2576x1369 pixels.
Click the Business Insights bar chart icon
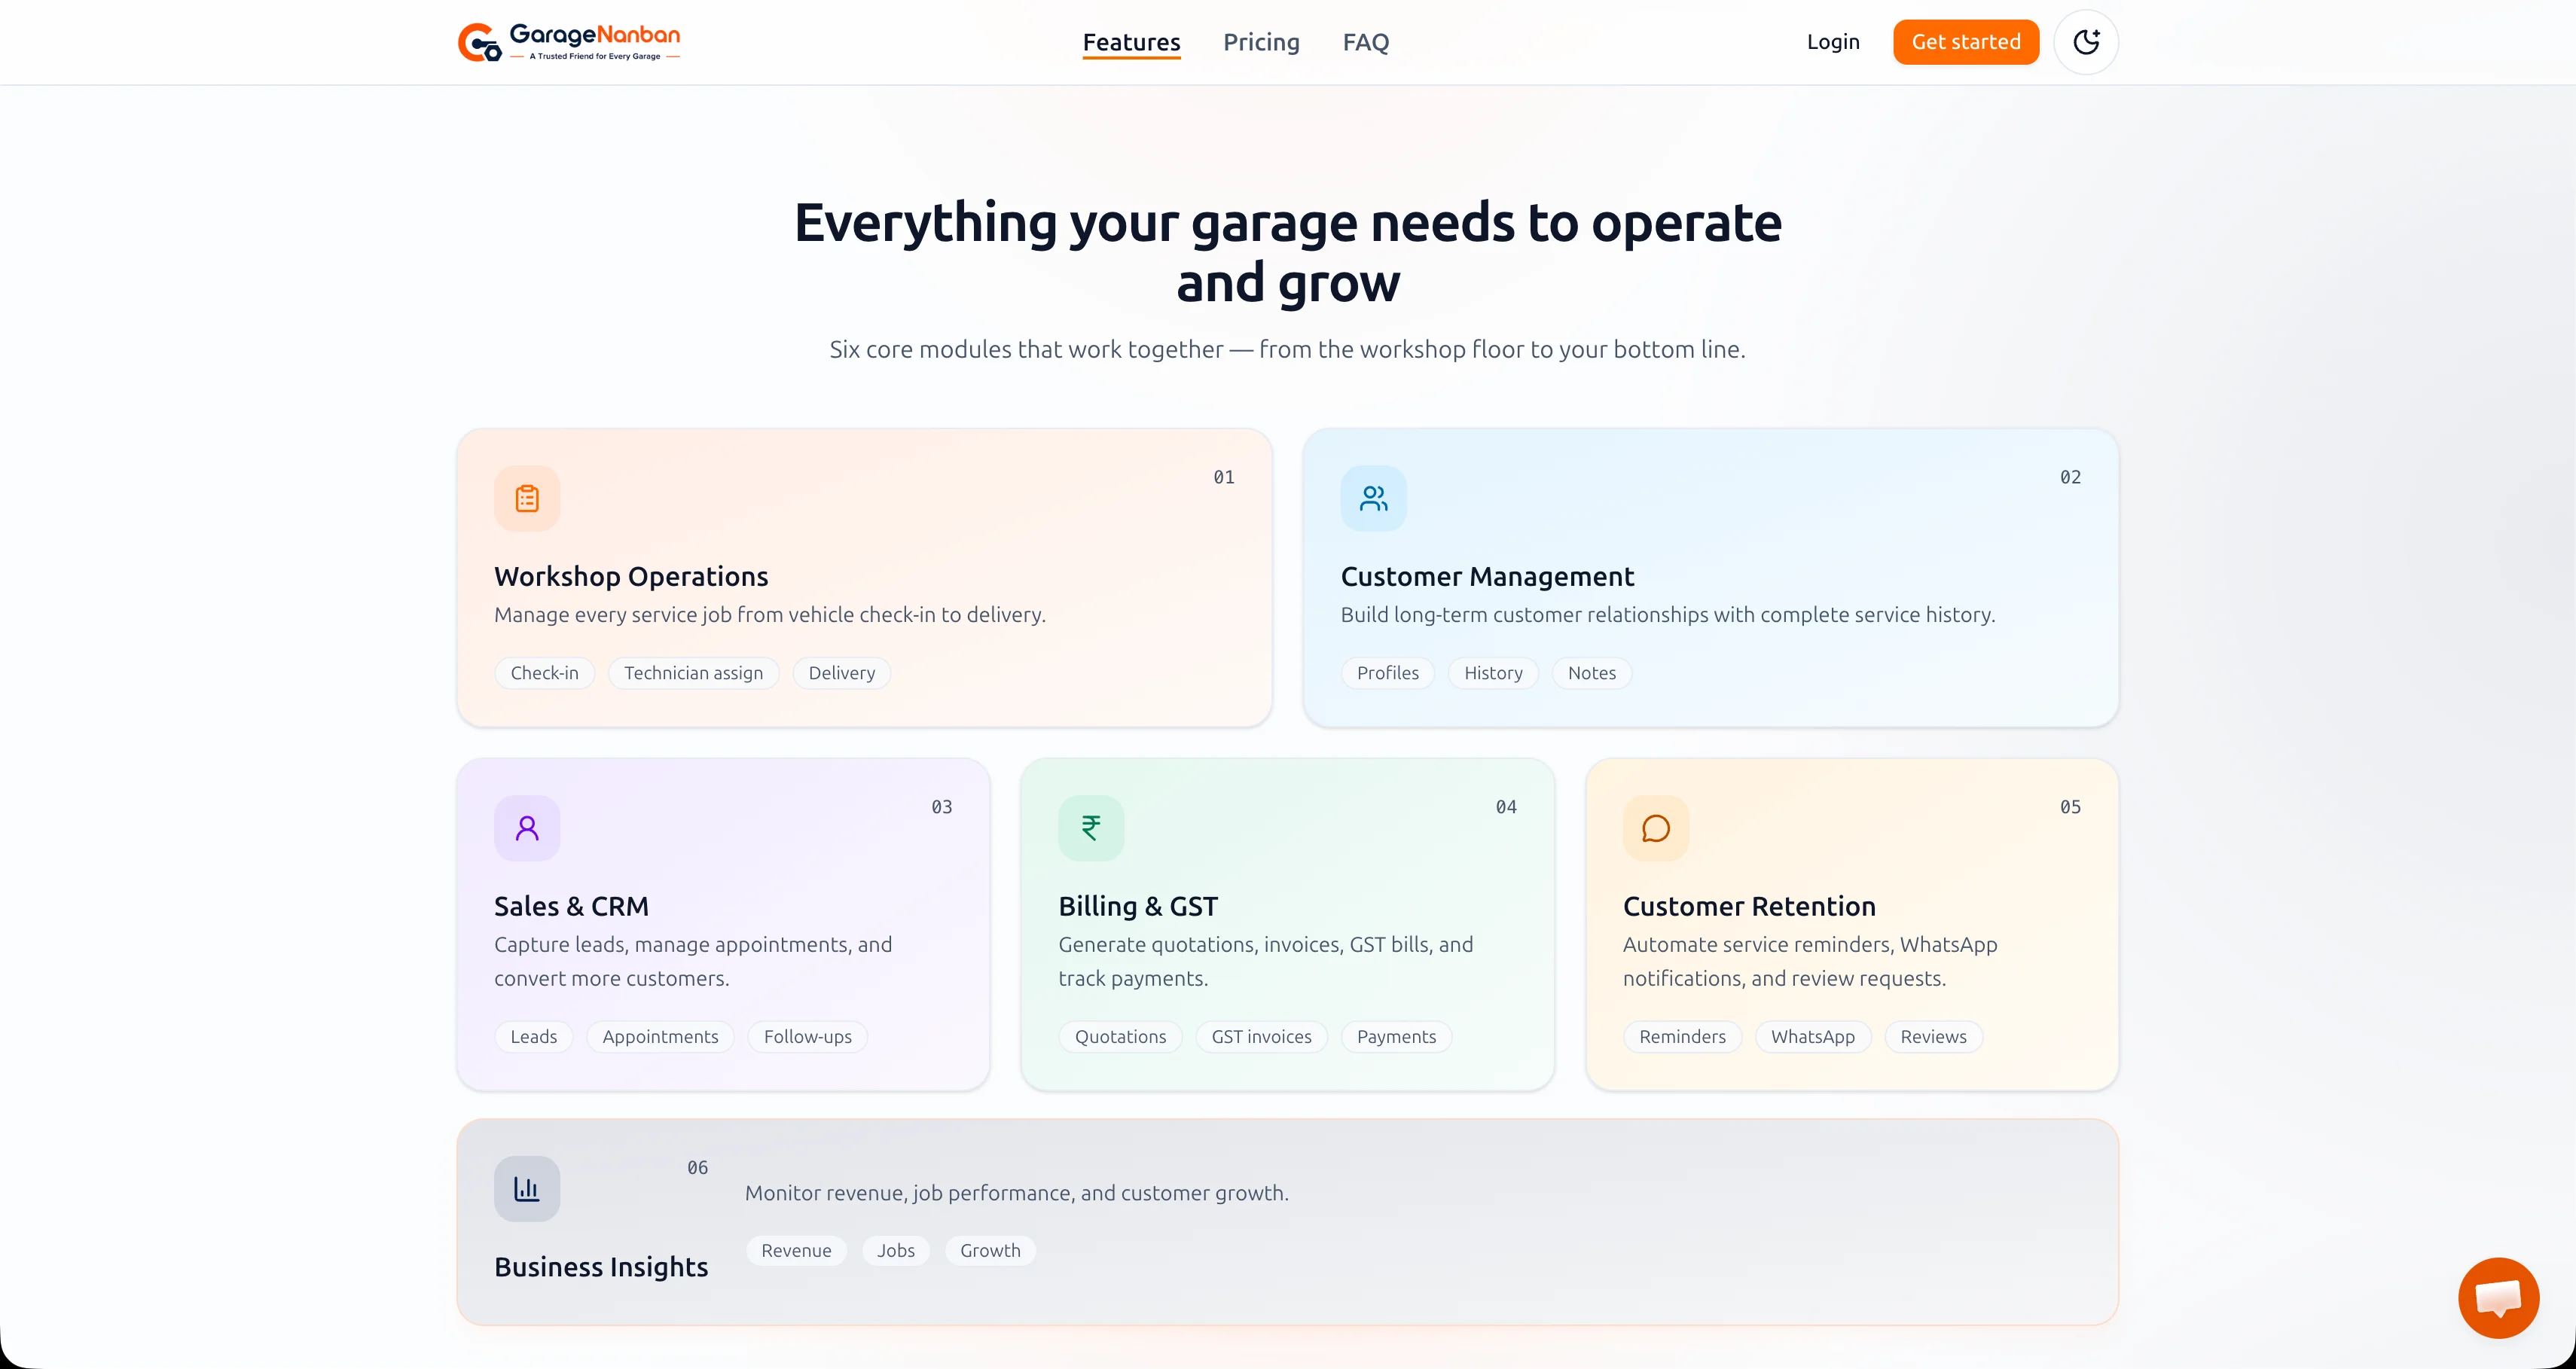pos(527,1189)
